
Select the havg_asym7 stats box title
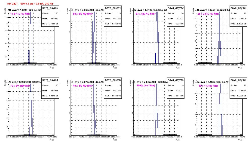[238, 80]
